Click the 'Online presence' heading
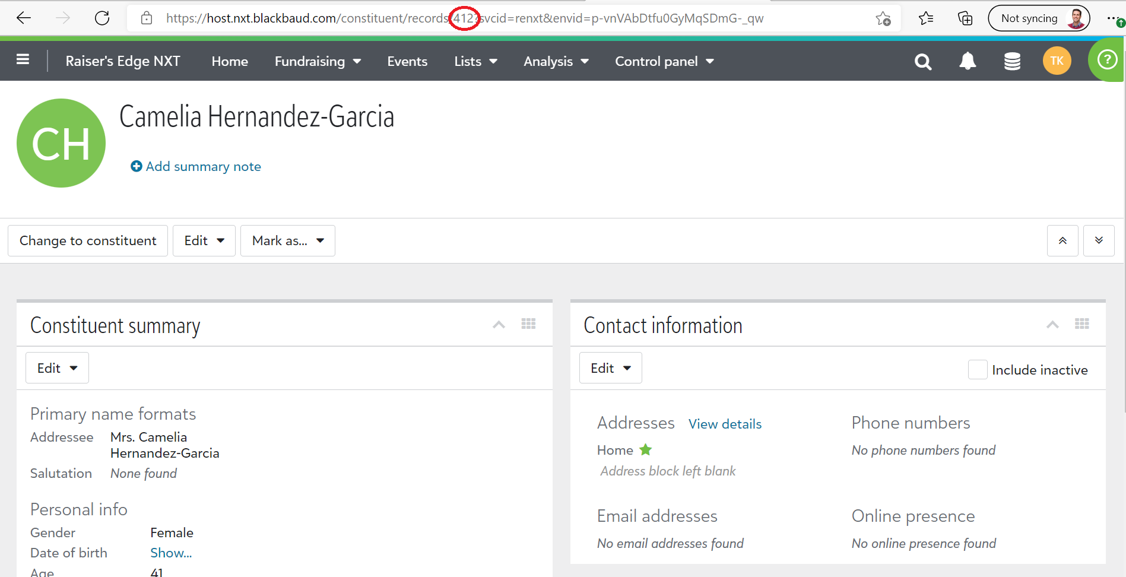This screenshot has width=1126, height=577. (913, 516)
